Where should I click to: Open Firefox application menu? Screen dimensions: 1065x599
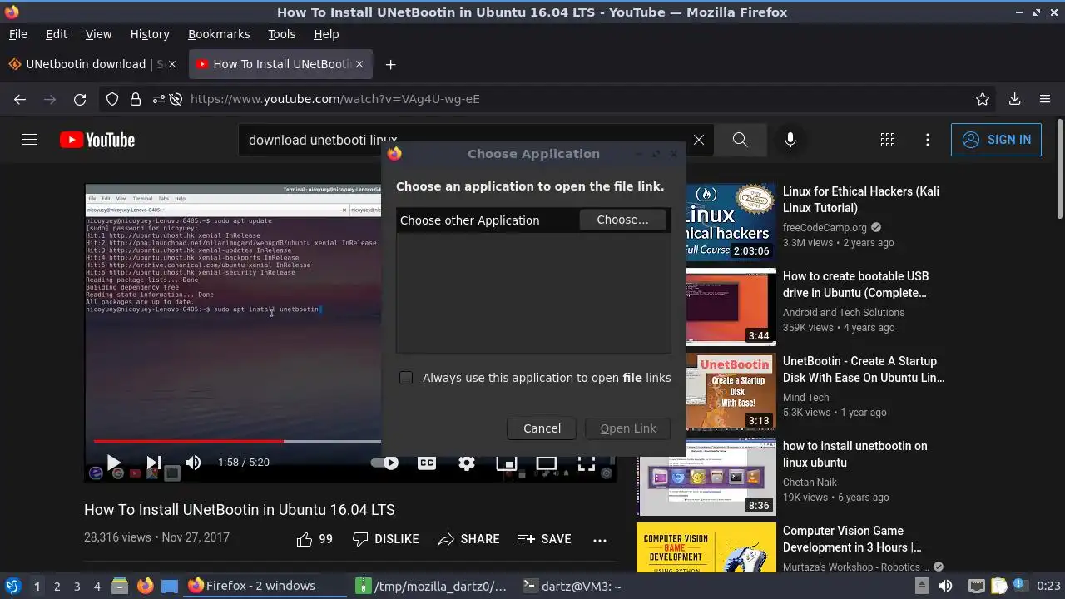click(1045, 99)
